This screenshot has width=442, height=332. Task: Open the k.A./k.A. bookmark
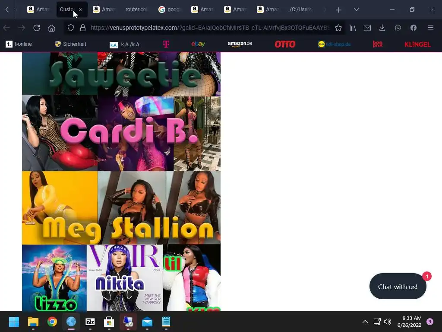(x=125, y=45)
